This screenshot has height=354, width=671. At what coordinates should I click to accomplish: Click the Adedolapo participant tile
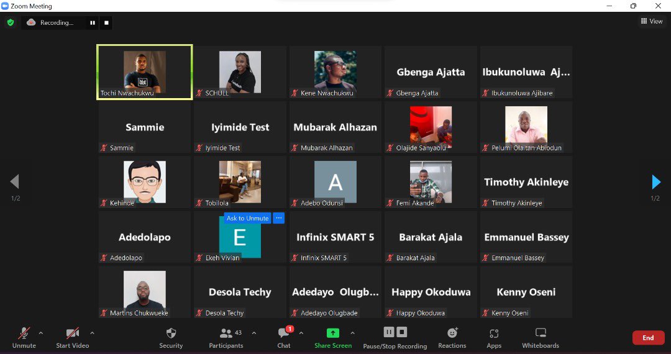pos(145,237)
